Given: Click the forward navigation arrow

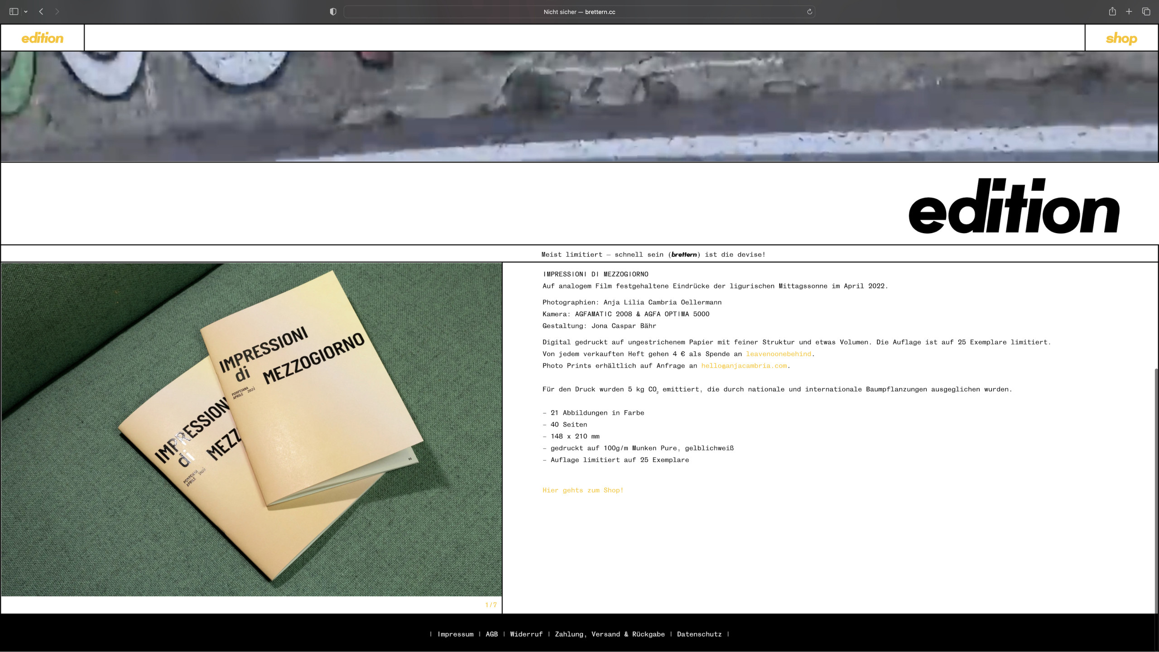Looking at the screenshot, I should click(x=57, y=12).
